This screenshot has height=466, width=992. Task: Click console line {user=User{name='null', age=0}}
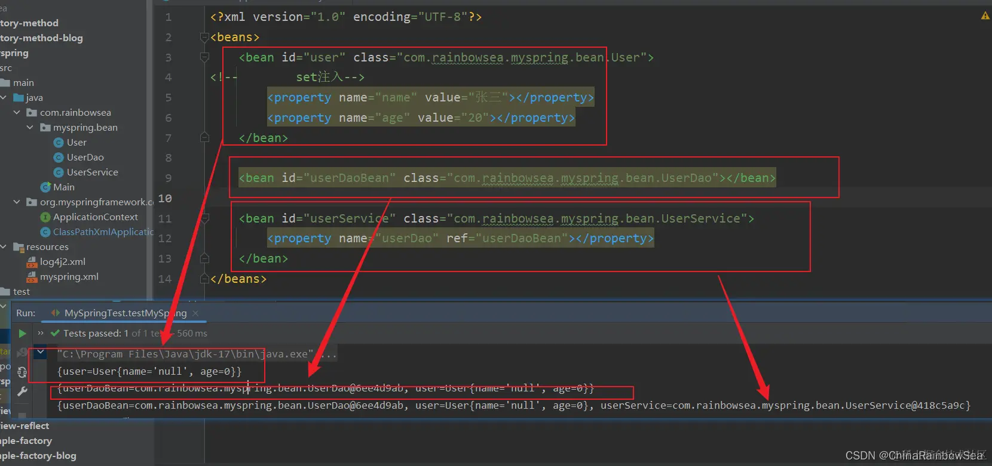[149, 371]
